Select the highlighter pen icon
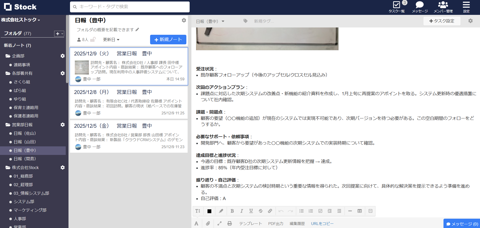This screenshot has height=228, width=480. (x=221, y=211)
